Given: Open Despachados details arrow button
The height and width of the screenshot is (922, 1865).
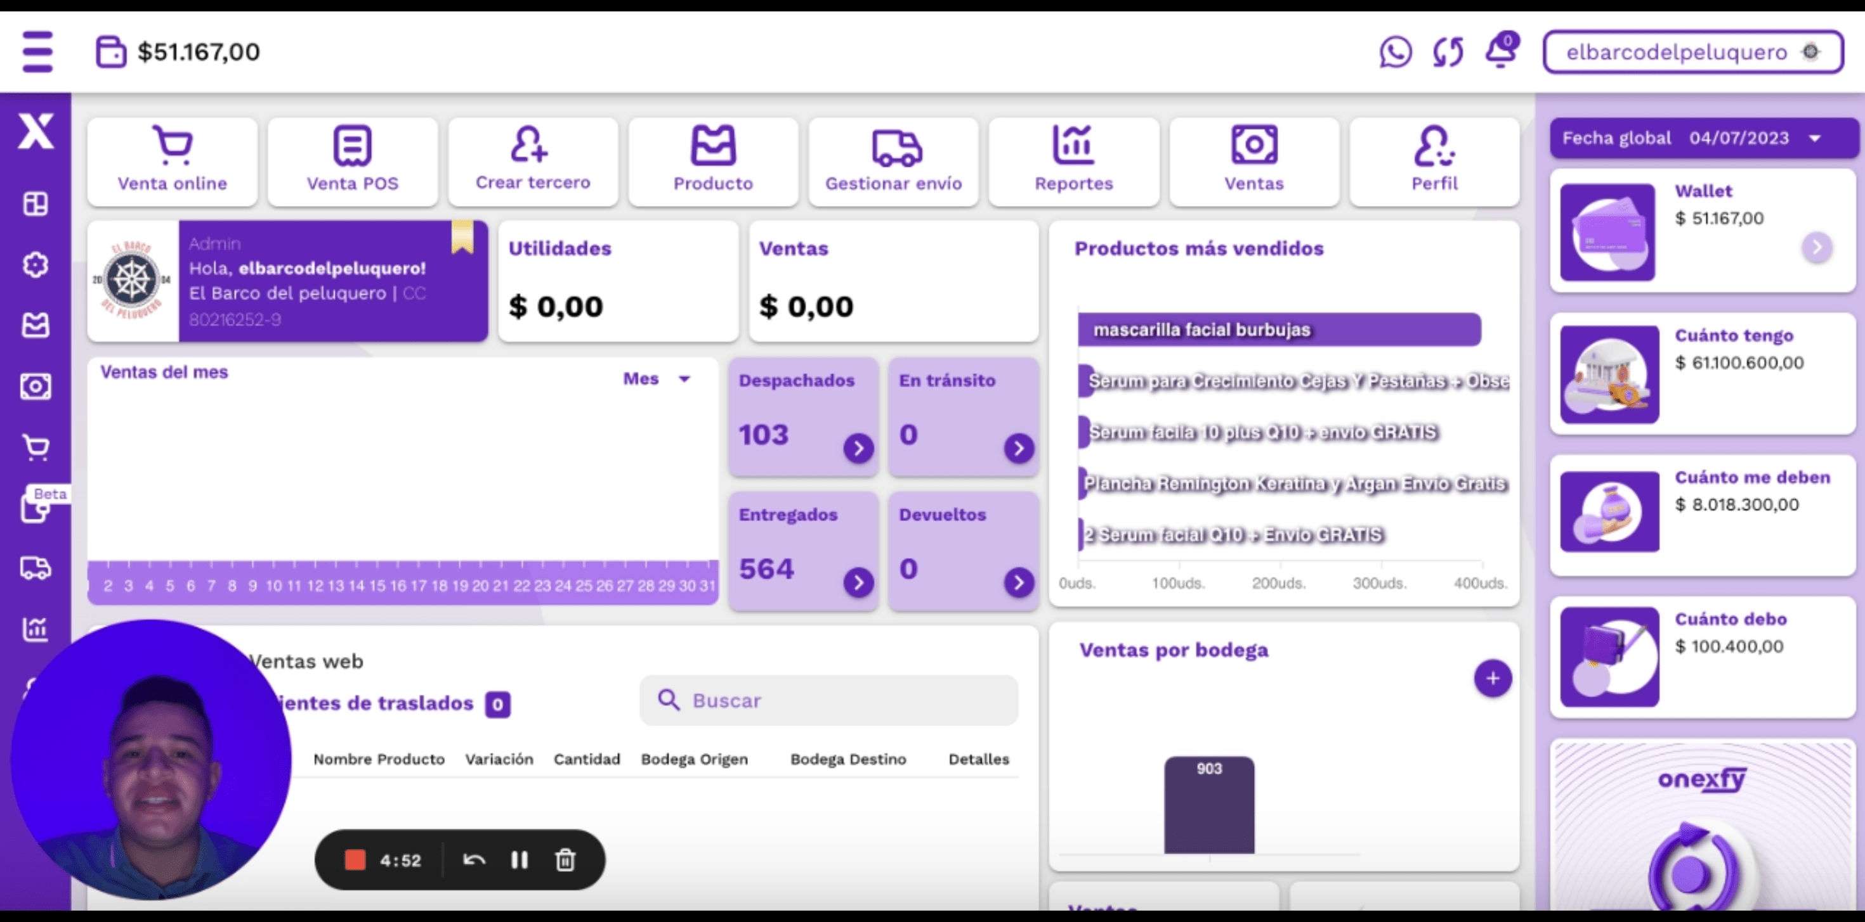Looking at the screenshot, I should (858, 449).
